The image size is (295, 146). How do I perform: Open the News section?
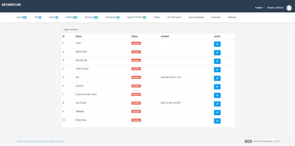click(54, 17)
